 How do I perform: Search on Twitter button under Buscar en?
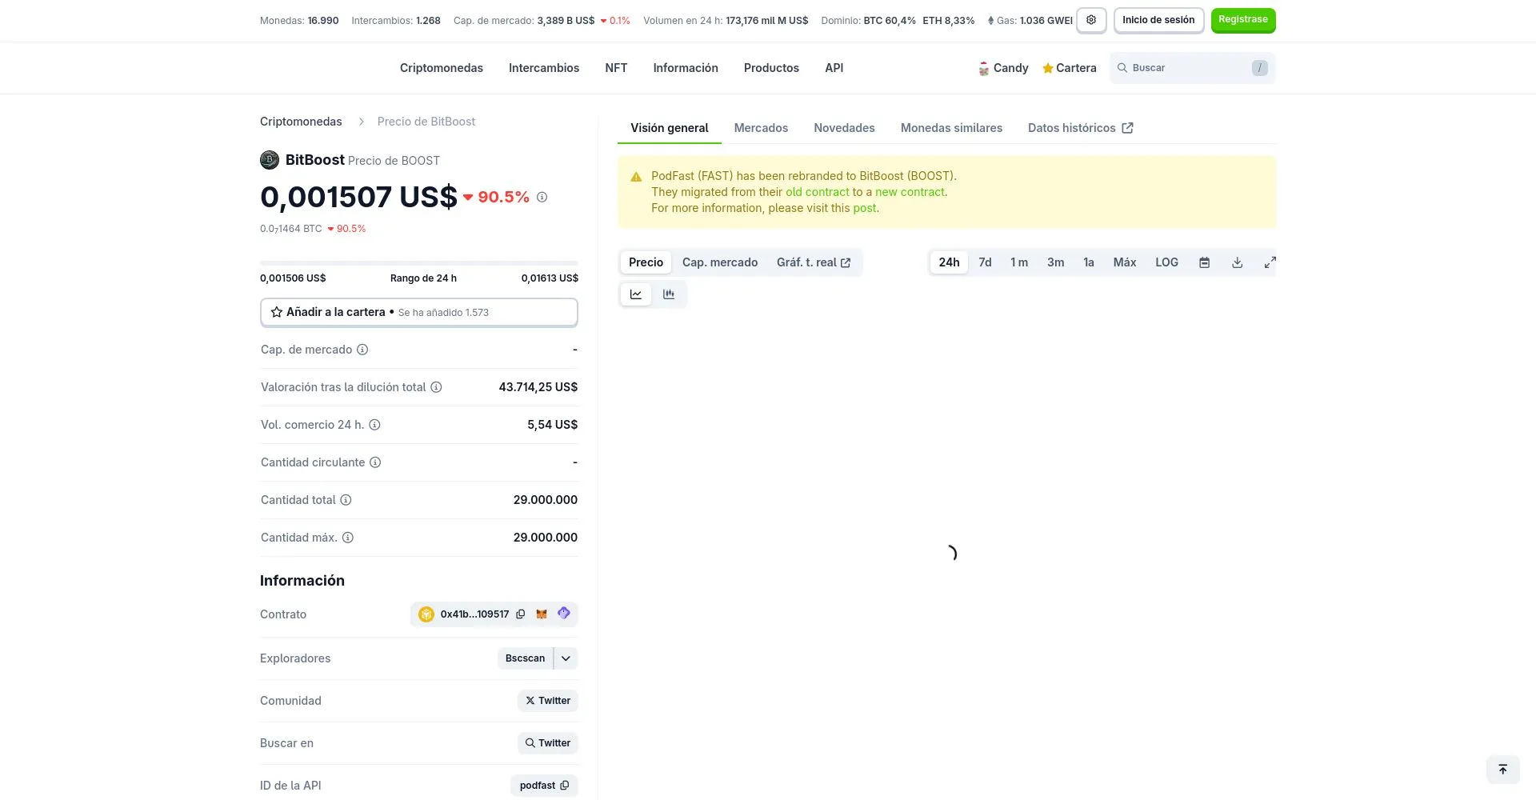pyautogui.click(x=548, y=743)
